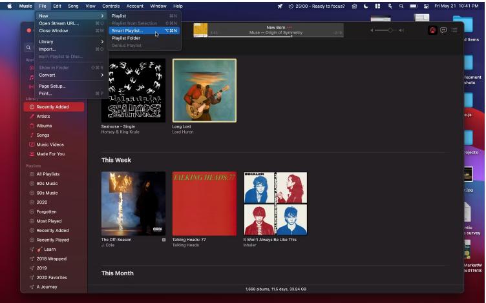486x303 pixels.
Task: Open the Song menu
Action: (73, 6)
